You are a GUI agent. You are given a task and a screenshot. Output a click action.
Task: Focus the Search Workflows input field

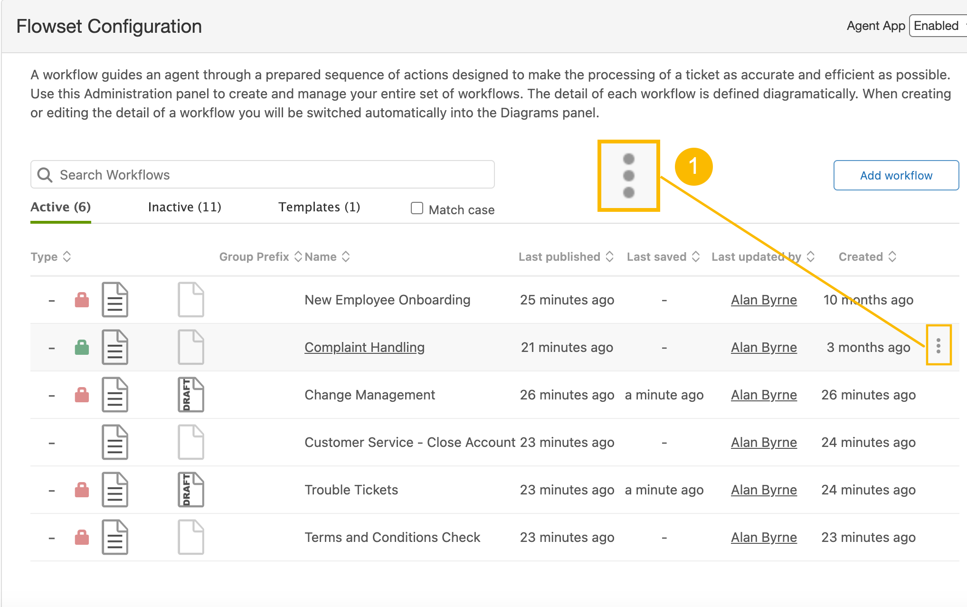click(263, 174)
